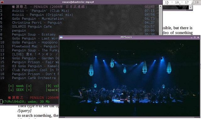This screenshot has width=201, height=119.
Task: Click the seek left arrow hint
Action: pos(11,86)
